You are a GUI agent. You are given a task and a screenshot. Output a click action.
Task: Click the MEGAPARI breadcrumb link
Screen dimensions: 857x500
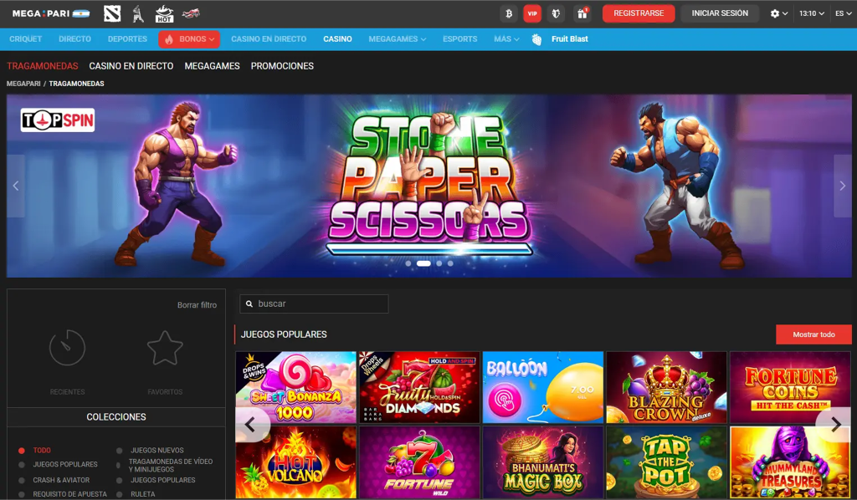(23, 84)
